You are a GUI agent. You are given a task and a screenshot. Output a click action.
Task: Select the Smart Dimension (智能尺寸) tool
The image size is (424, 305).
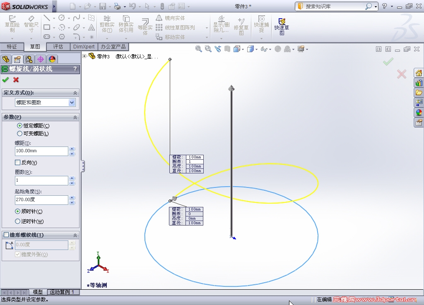coord(31,24)
